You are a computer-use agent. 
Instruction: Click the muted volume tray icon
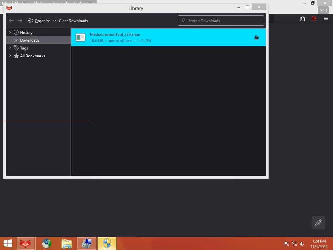302,243
